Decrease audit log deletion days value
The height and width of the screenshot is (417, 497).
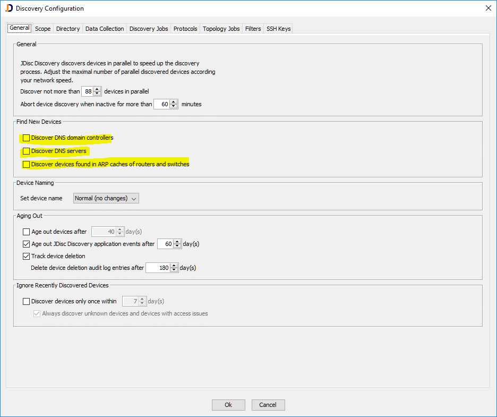[174, 270]
